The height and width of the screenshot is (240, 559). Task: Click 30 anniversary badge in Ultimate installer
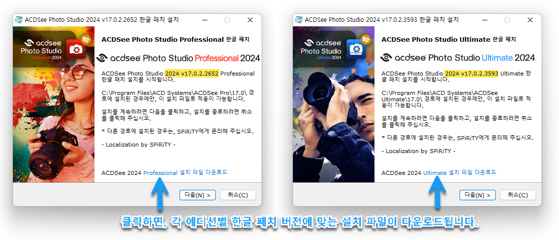coord(366,39)
